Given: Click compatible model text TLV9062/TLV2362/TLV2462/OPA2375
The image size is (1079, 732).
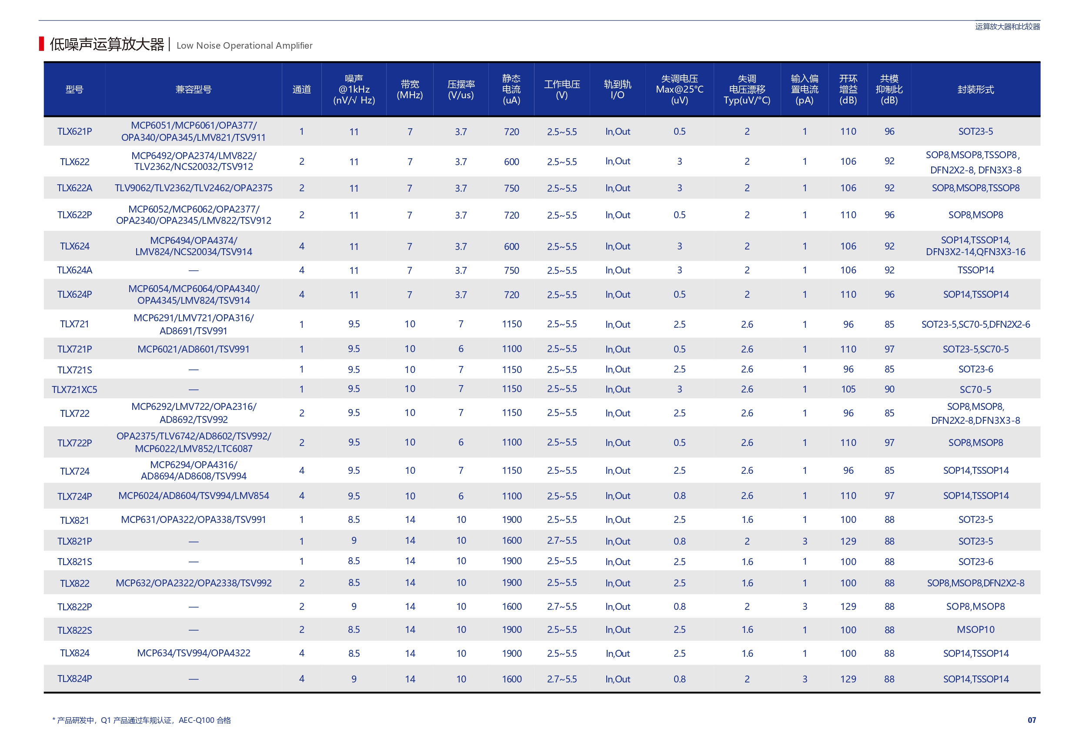Looking at the screenshot, I should 193,188.
